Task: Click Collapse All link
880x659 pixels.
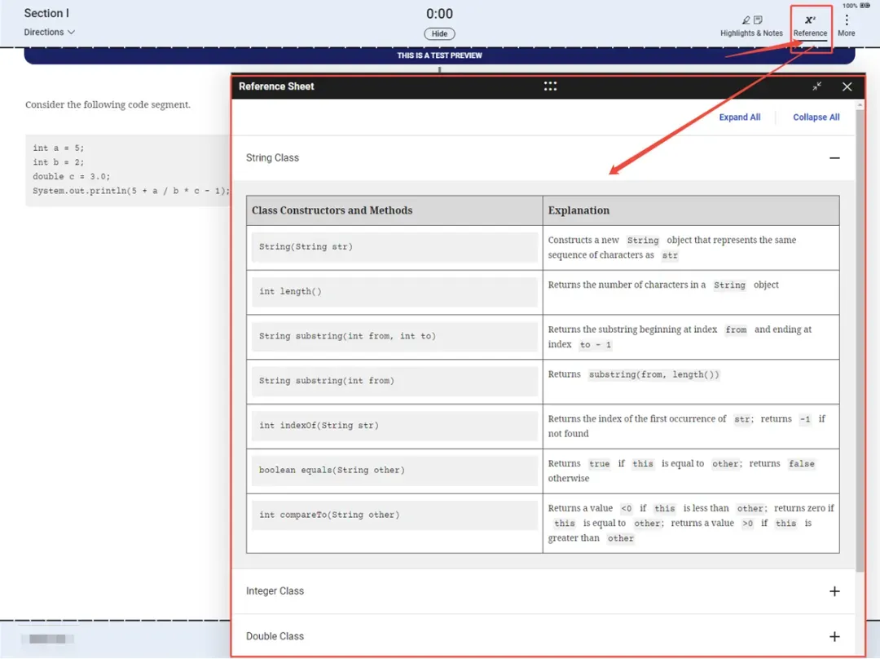Action: coord(816,117)
